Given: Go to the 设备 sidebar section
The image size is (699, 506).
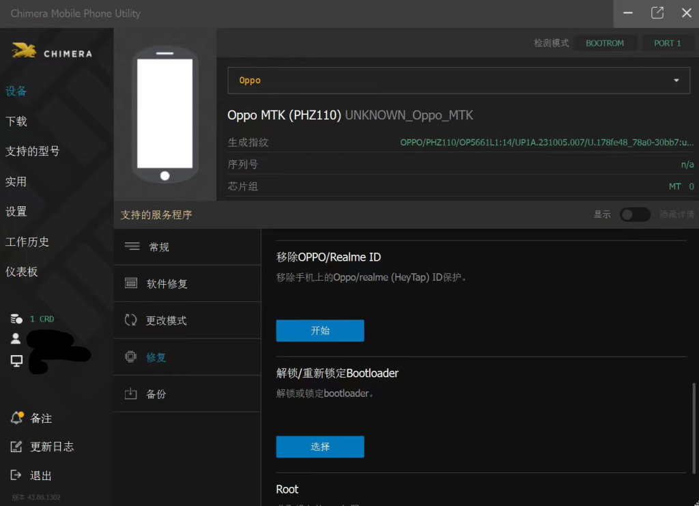Looking at the screenshot, I should pyautogui.click(x=16, y=91).
